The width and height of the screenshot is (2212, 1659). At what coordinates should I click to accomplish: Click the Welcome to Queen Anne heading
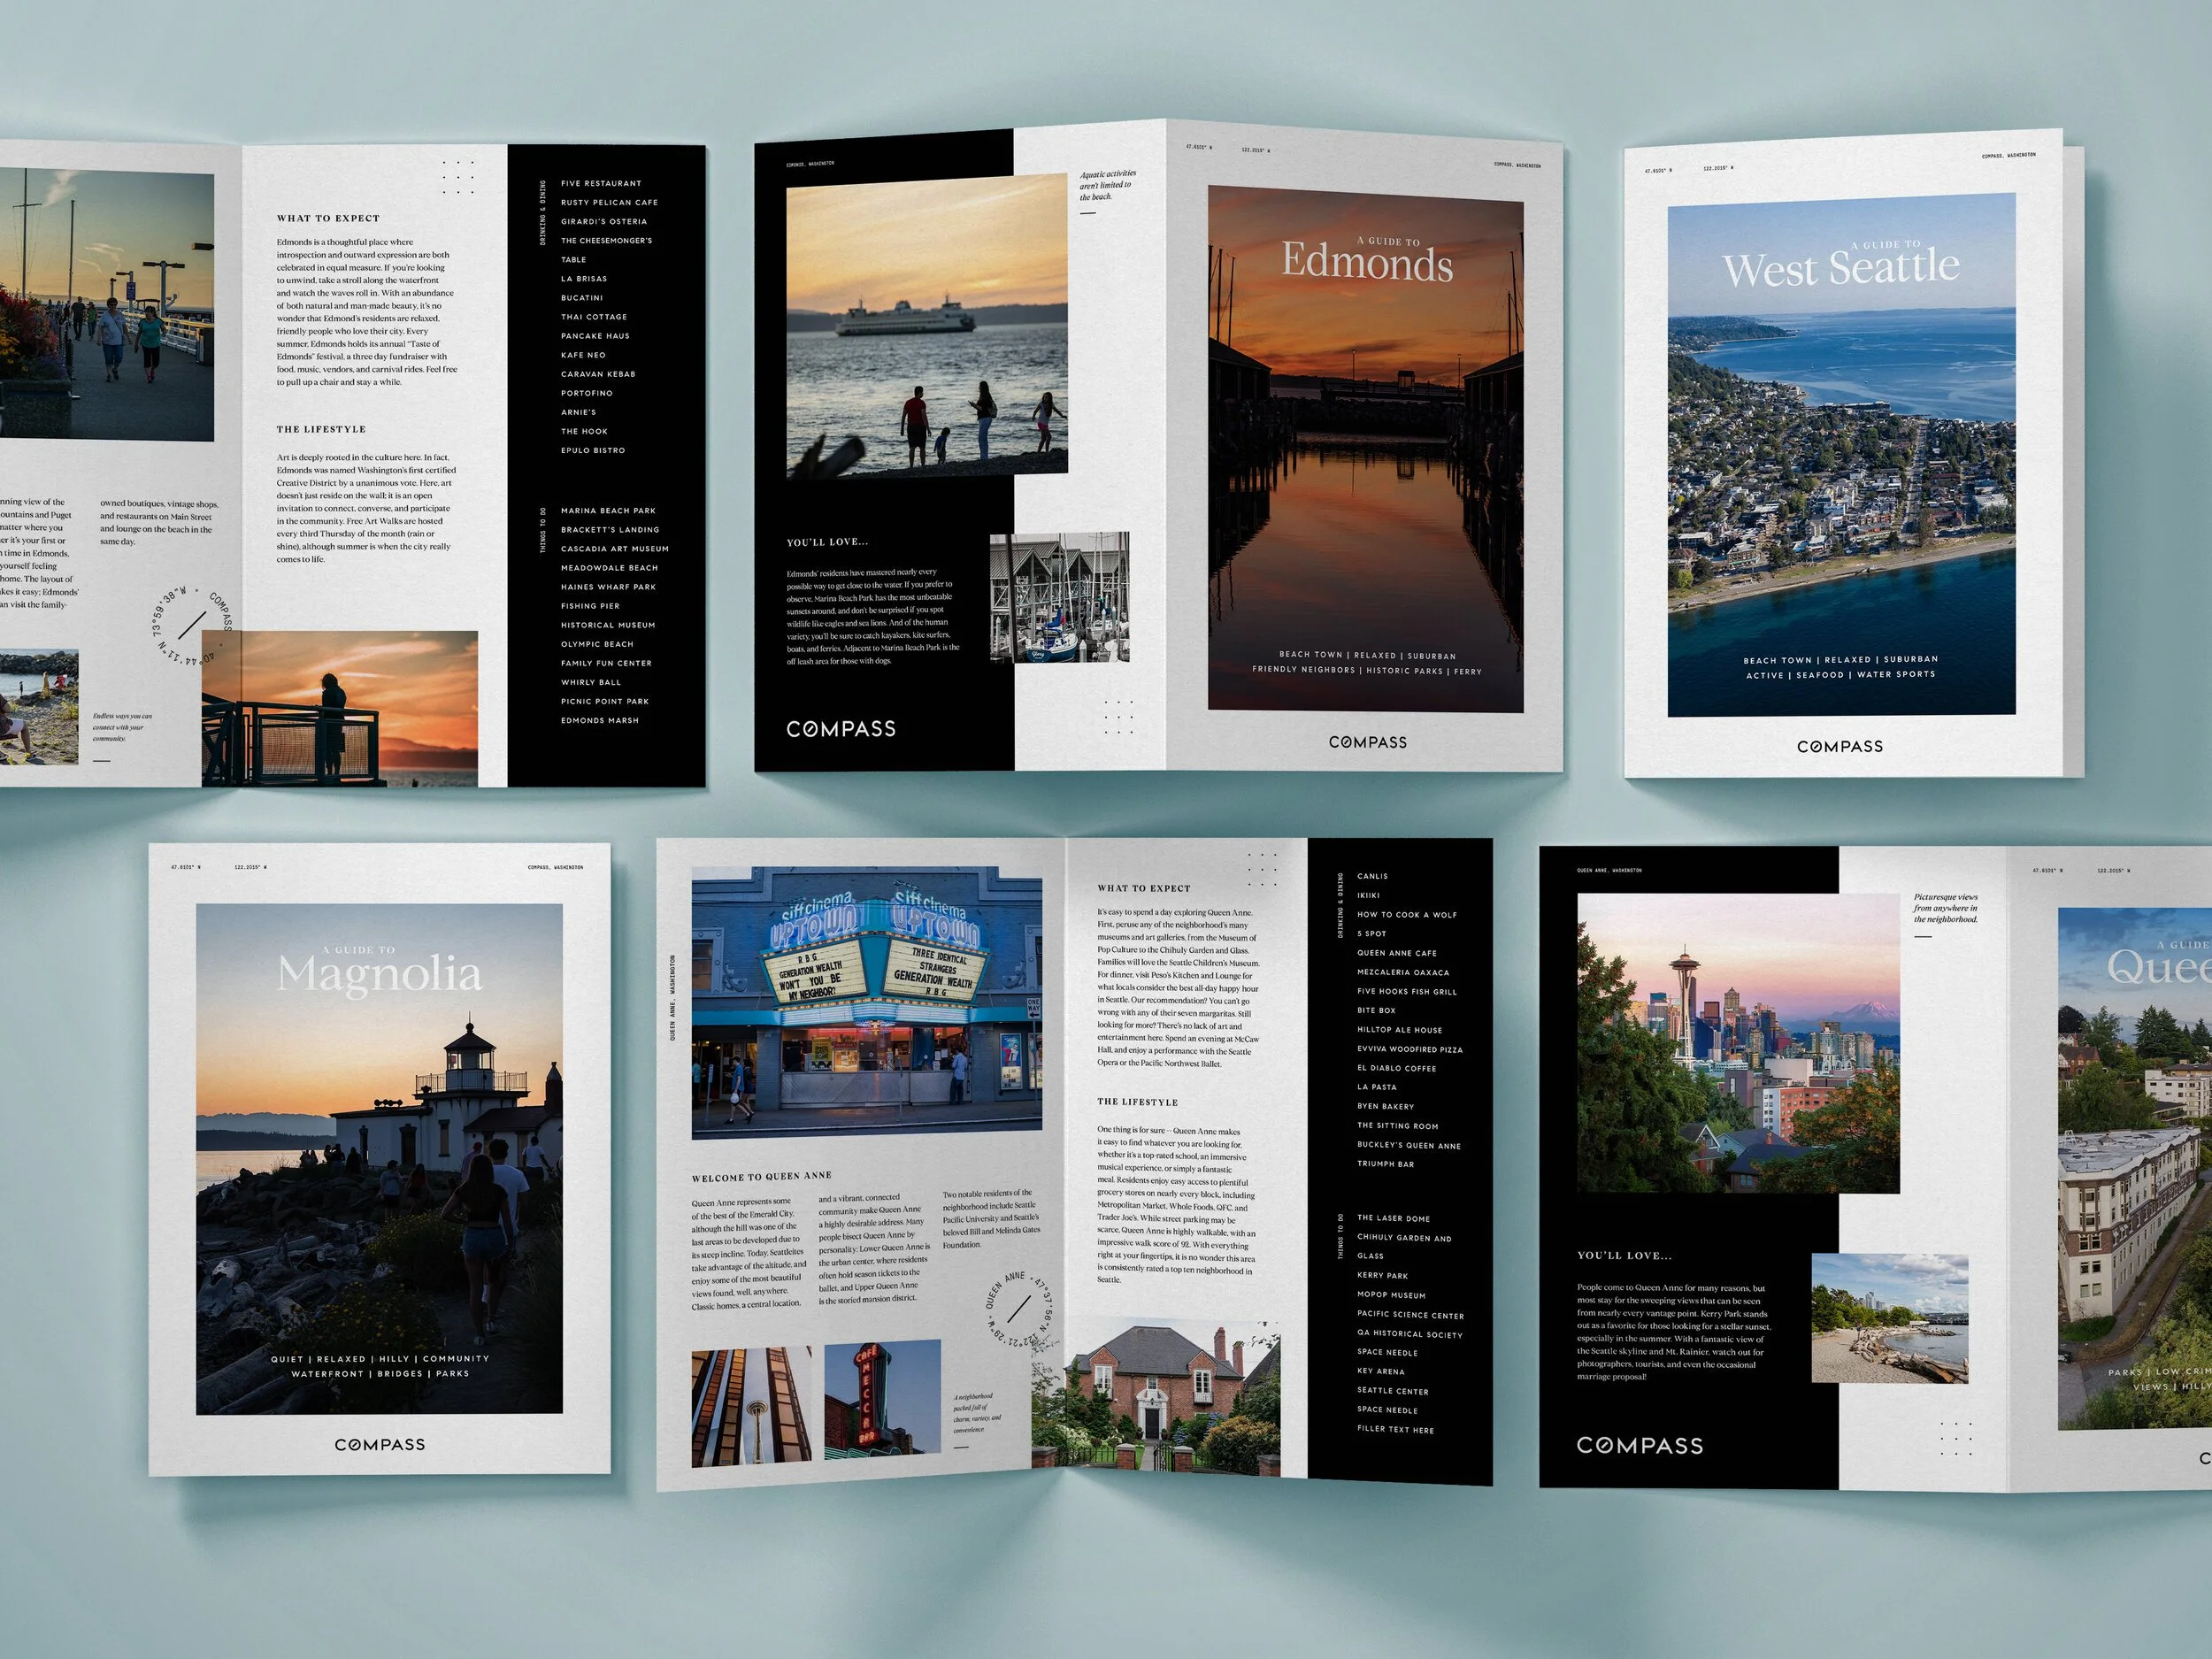coord(761,1176)
